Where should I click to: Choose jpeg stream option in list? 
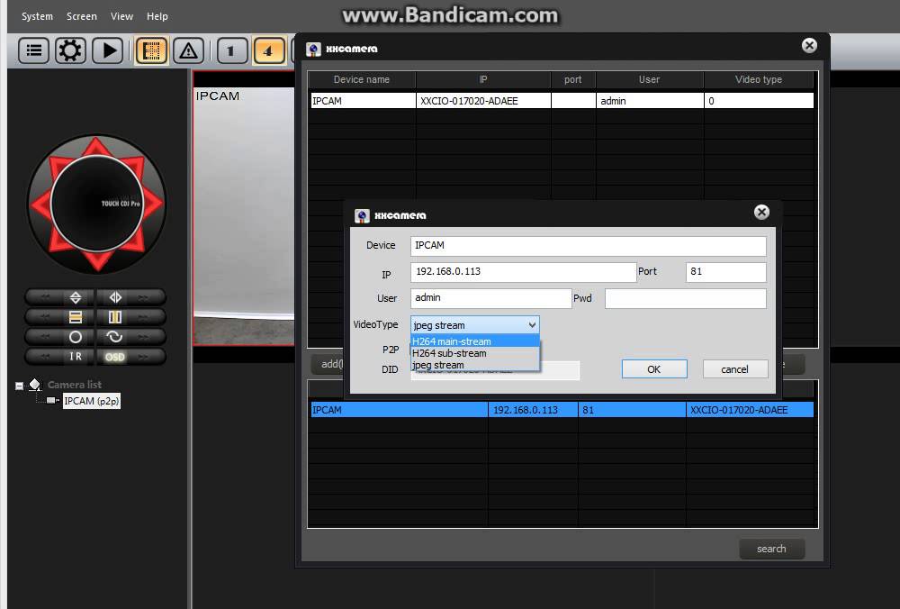[475, 365]
